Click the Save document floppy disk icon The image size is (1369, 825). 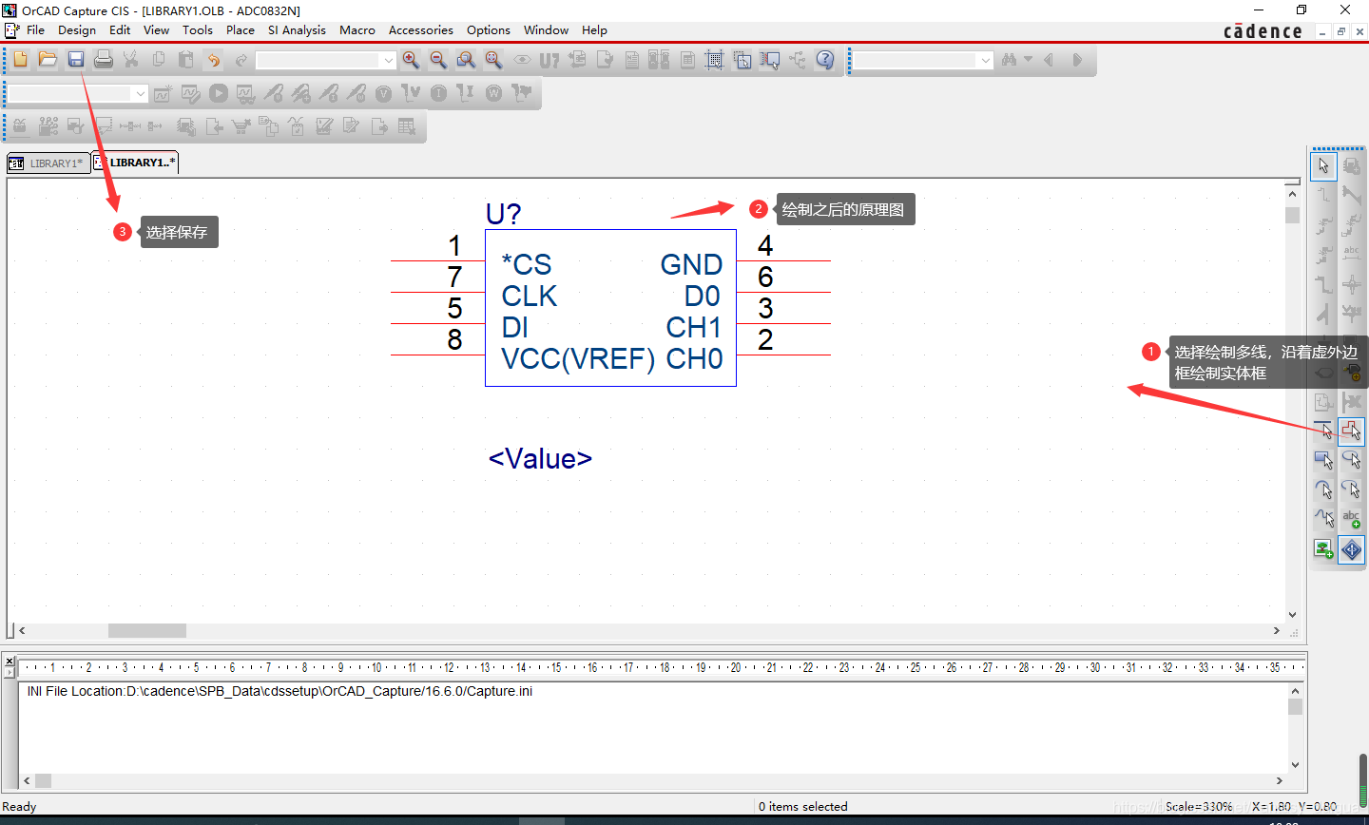tap(76, 60)
